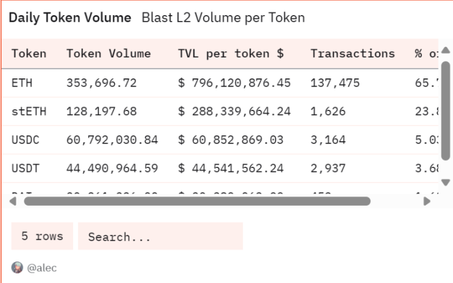The width and height of the screenshot is (453, 283).
Task: Select the ETH token cell
Action: point(22,83)
